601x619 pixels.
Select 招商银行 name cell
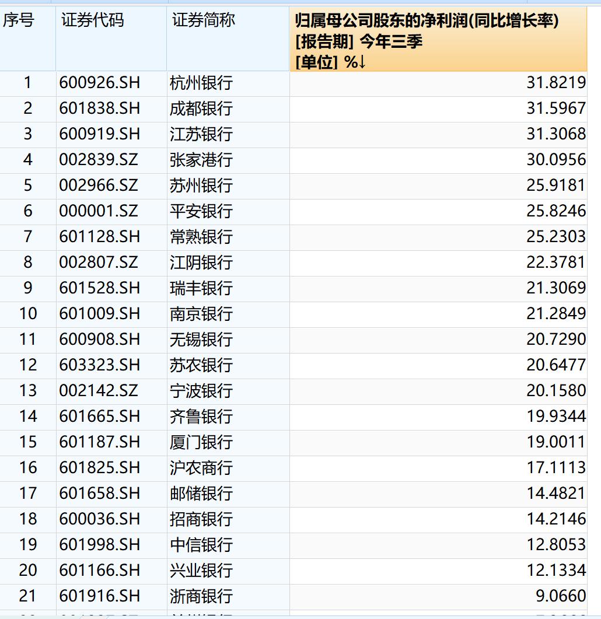pos(228,519)
